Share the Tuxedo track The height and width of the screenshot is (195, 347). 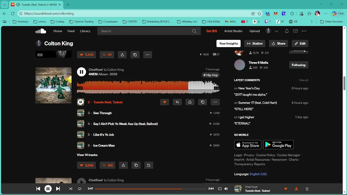pyautogui.click(x=190, y=102)
